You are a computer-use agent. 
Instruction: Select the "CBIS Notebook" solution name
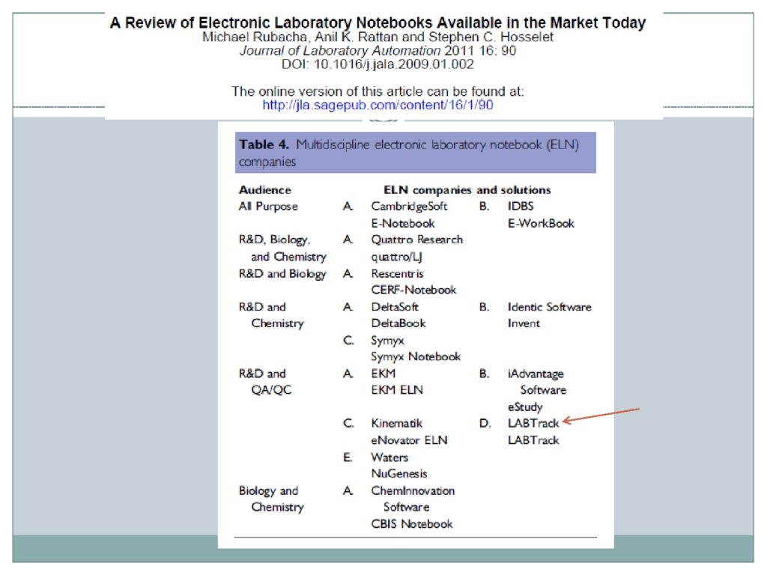(x=412, y=524)
